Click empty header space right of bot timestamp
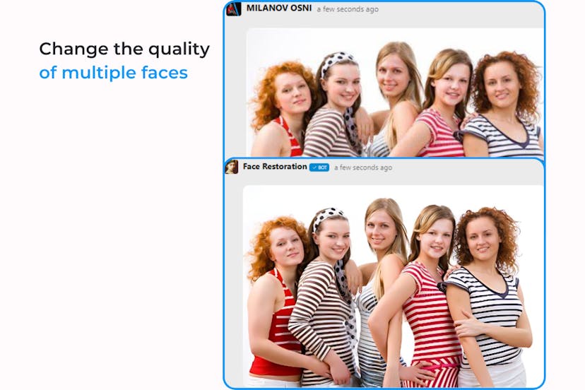 (x=466, y=167)
